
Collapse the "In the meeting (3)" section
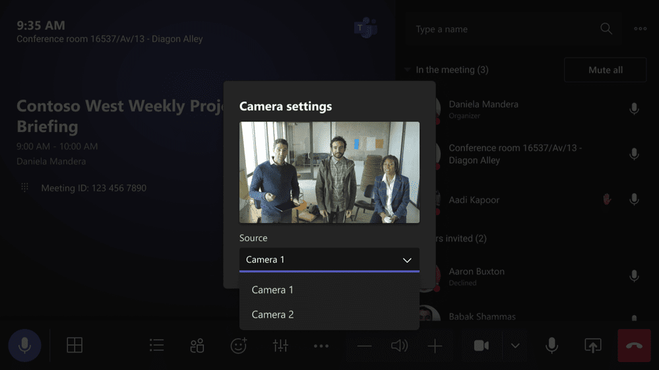click(408, 70)
